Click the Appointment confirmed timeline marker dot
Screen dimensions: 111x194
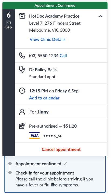point(10,163)
